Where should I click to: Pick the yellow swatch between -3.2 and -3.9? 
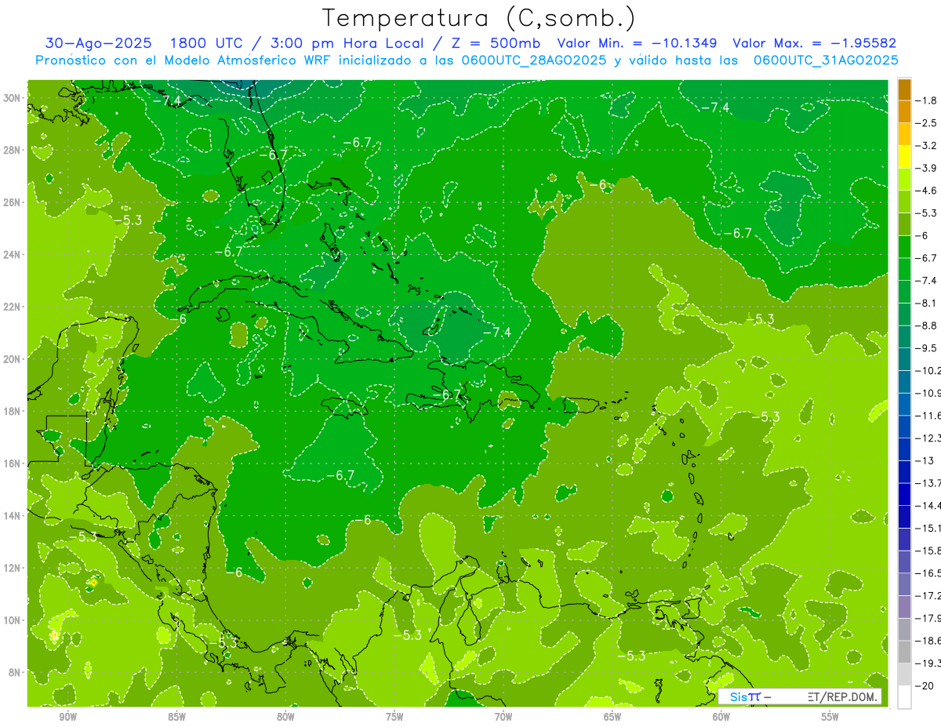[x=904, y=157]
